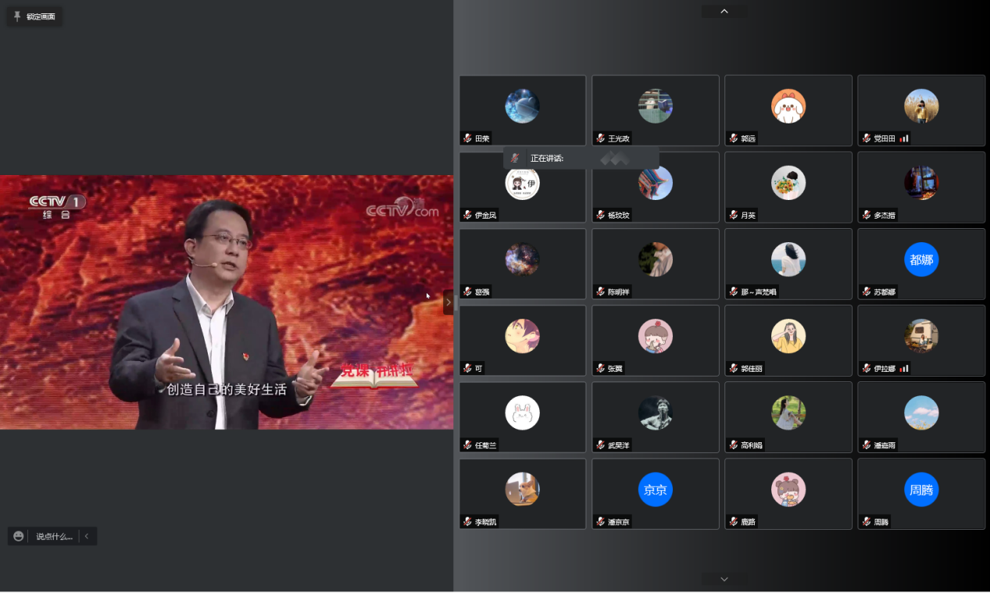Click 月英's flower avatar
Image resolution: width=990 pixels, height=593 pixels.
pyautogui.click(x=788, y=183)
